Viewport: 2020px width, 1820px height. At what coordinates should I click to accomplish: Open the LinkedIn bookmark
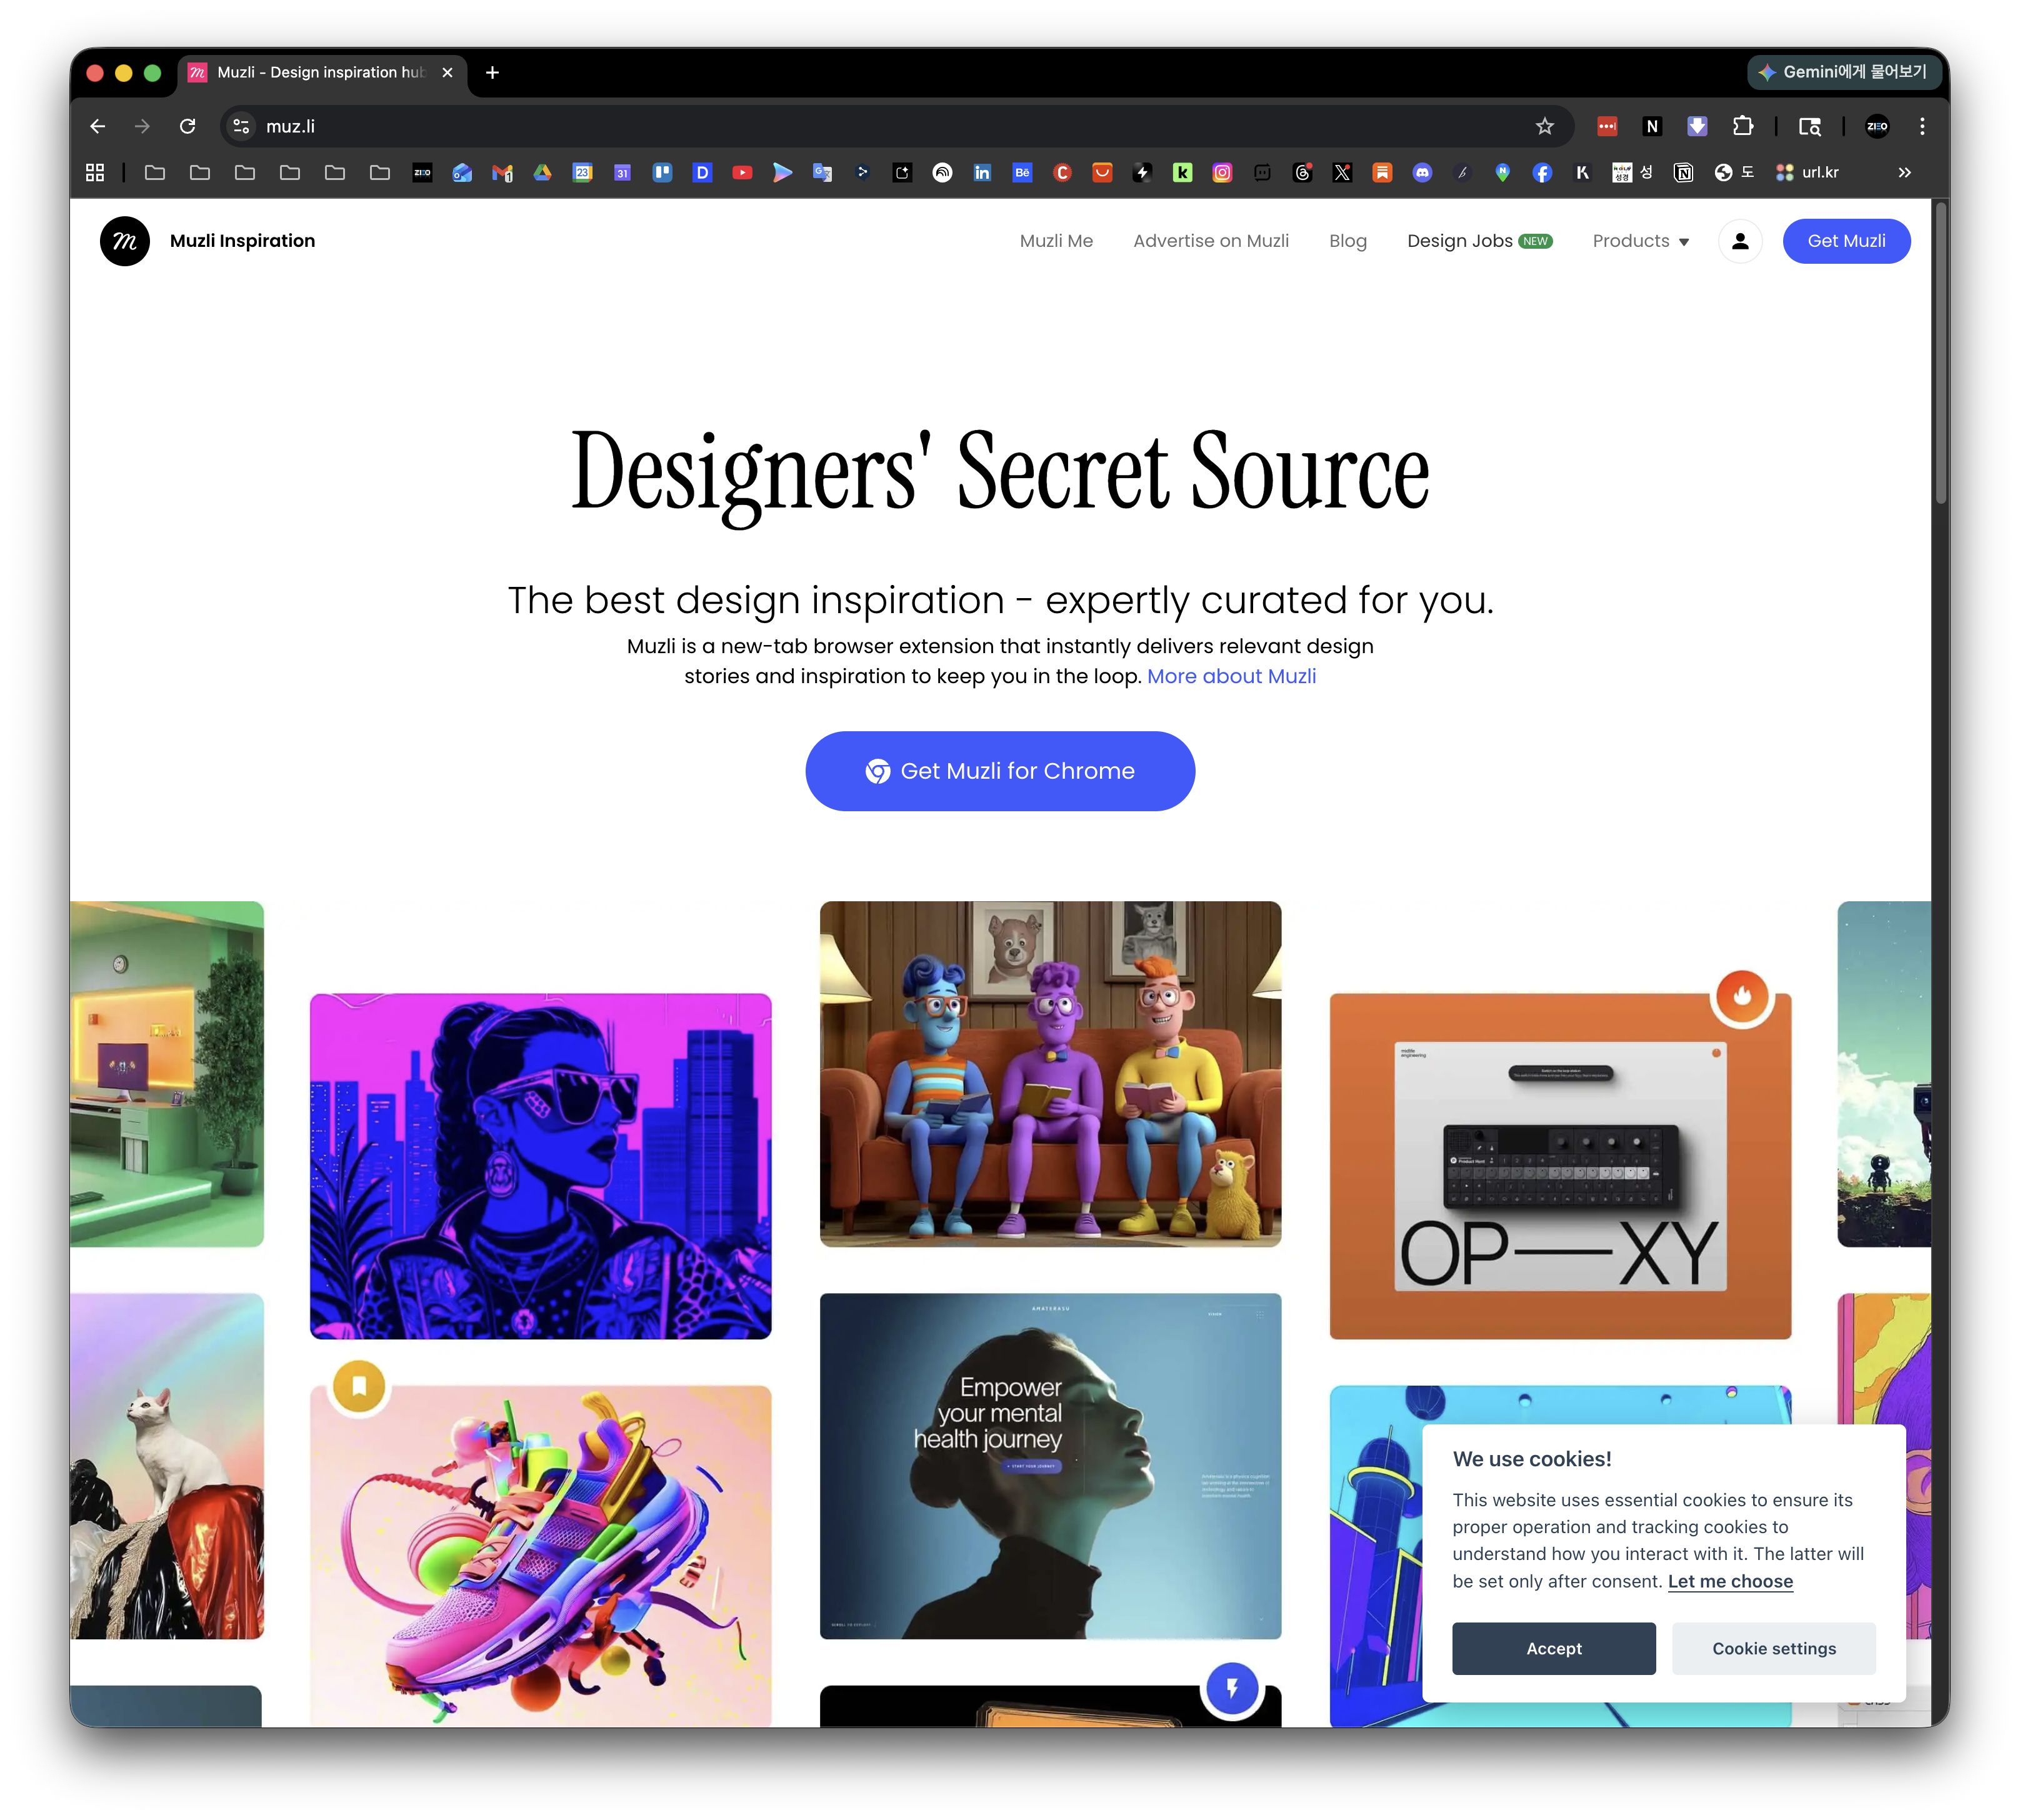(982, 173)
